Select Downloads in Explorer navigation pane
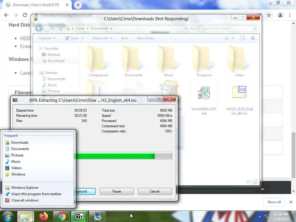The height and width of the screenshot is (222, 296). click(56, 61)
